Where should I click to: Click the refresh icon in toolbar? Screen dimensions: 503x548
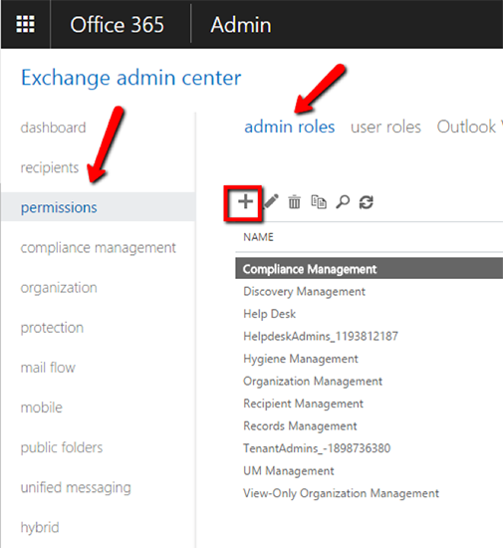[x=367, y=202]
